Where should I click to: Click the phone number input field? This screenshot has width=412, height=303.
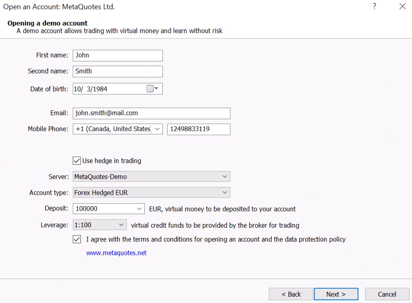point(199,129)
